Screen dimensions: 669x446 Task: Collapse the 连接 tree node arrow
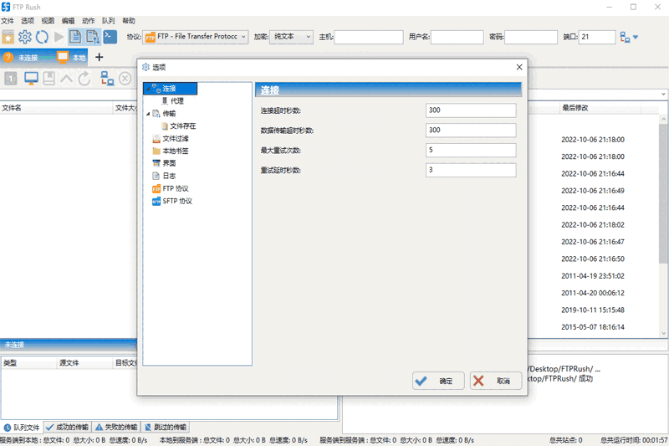[148, 89]
